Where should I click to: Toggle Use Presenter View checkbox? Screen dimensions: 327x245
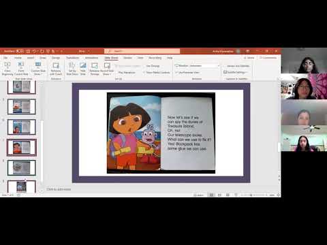[187, 73]
